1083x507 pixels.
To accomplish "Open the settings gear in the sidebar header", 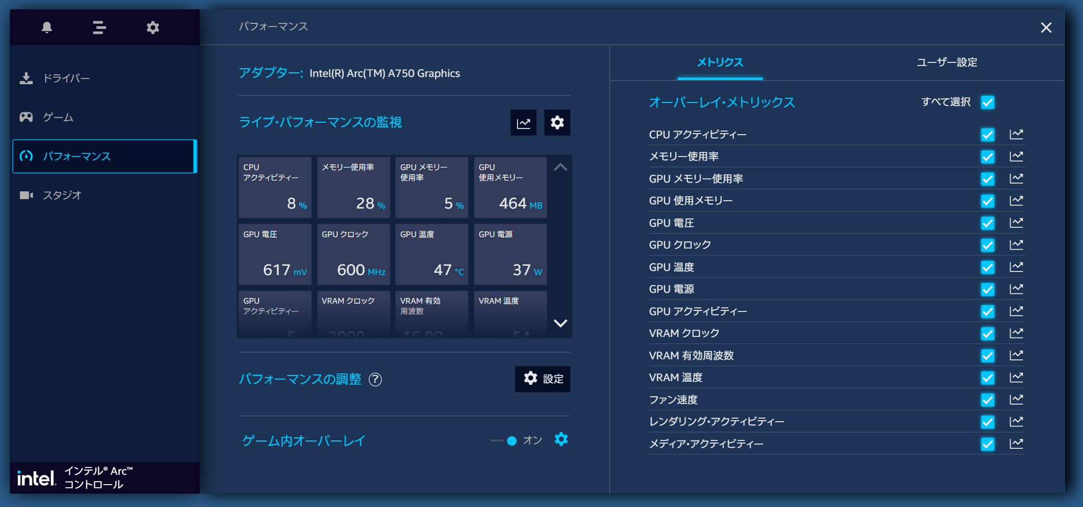I will [x=152, y=27].
